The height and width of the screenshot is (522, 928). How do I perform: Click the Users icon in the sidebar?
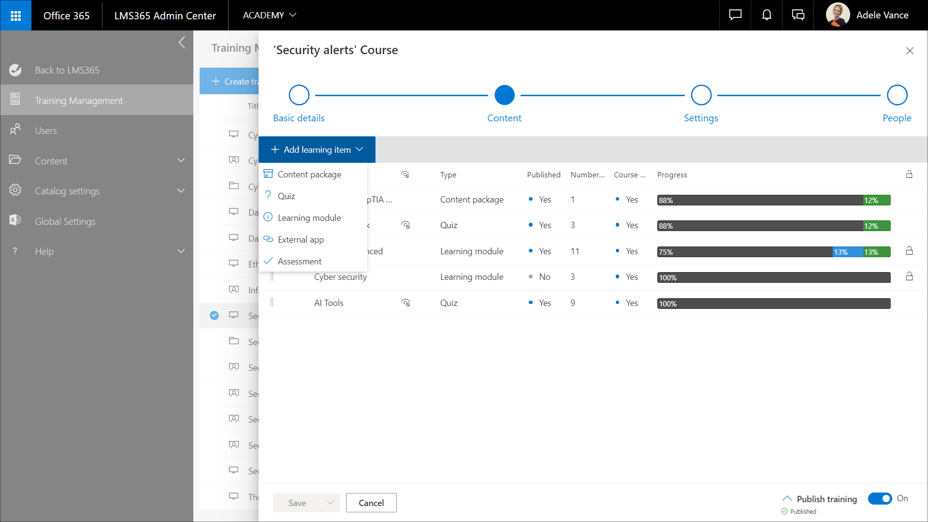coord(15,130)
